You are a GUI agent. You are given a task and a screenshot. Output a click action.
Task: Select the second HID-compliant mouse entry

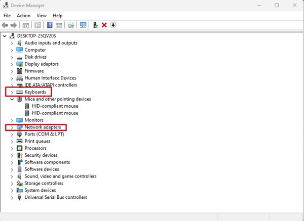click(55, 113)
